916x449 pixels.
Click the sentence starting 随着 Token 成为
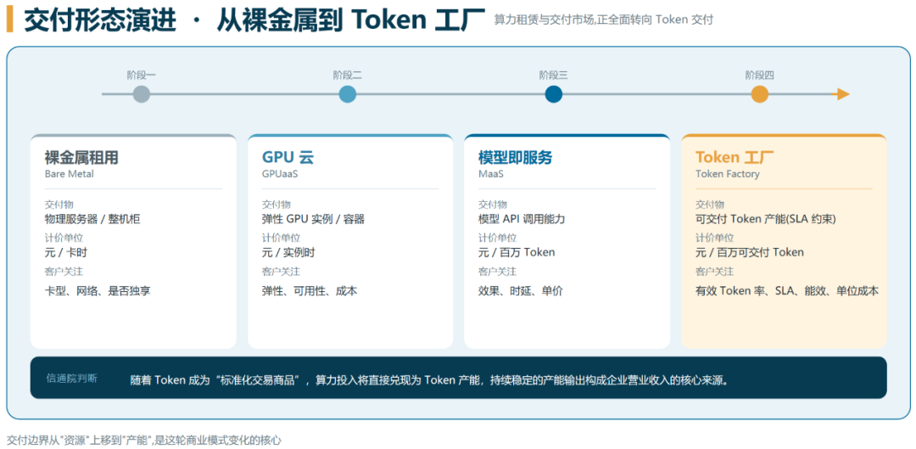pos(429,380)
